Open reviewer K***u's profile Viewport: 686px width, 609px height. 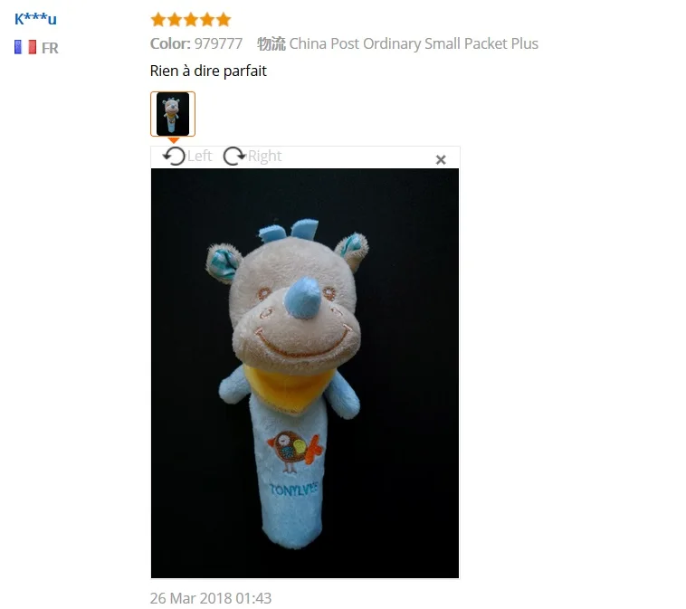35,19
